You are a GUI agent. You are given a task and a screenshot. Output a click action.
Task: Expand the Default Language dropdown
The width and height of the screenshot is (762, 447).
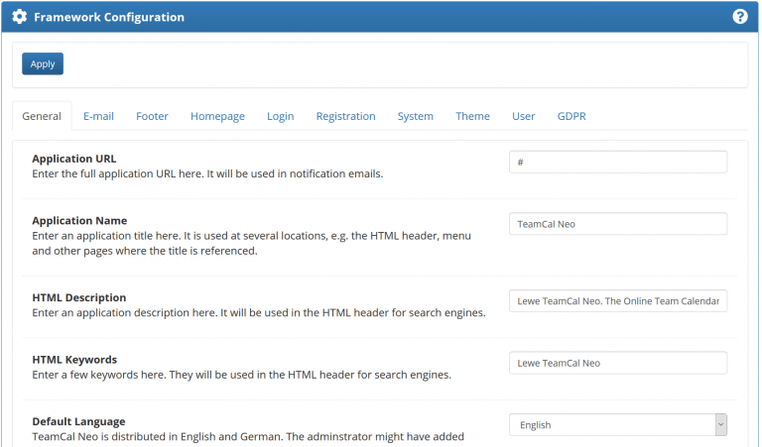pyautogui.click(x=617, y=425)
